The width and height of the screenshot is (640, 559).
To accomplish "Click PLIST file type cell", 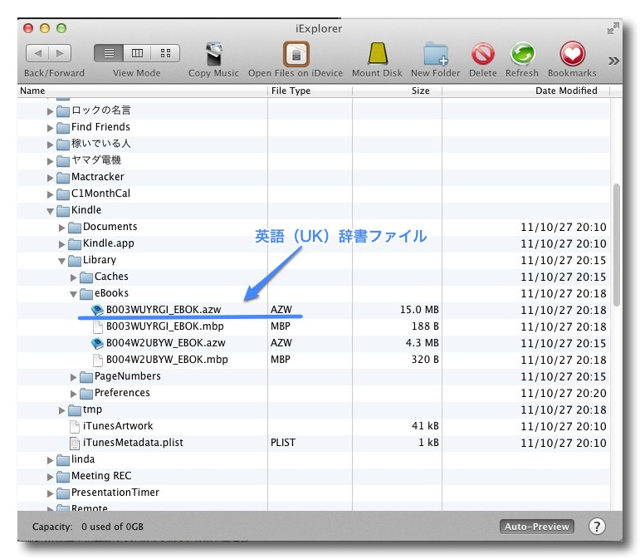I will (x=283, y=443).
